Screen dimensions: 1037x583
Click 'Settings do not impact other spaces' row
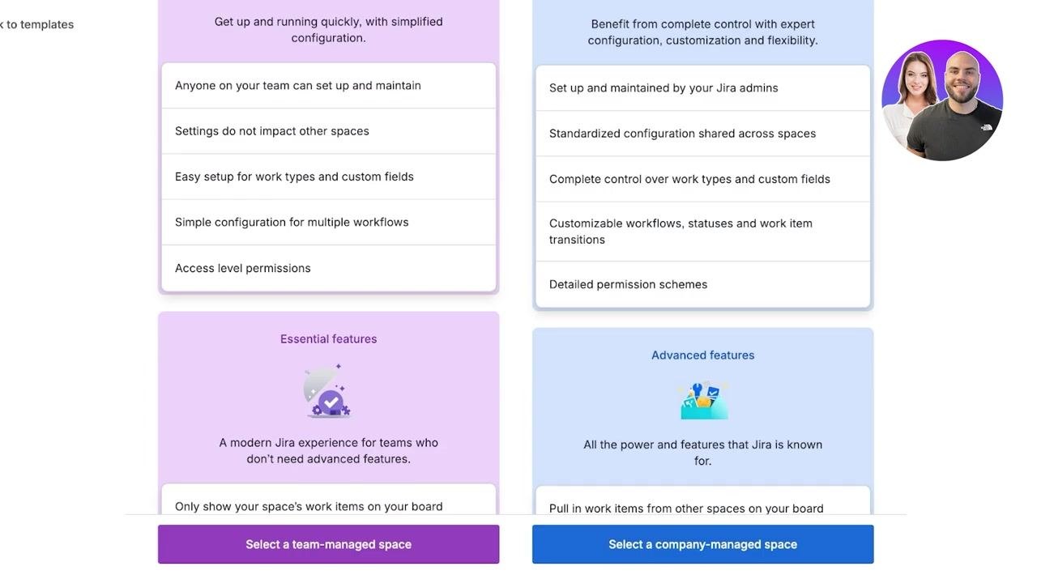(x=328, y=131)
